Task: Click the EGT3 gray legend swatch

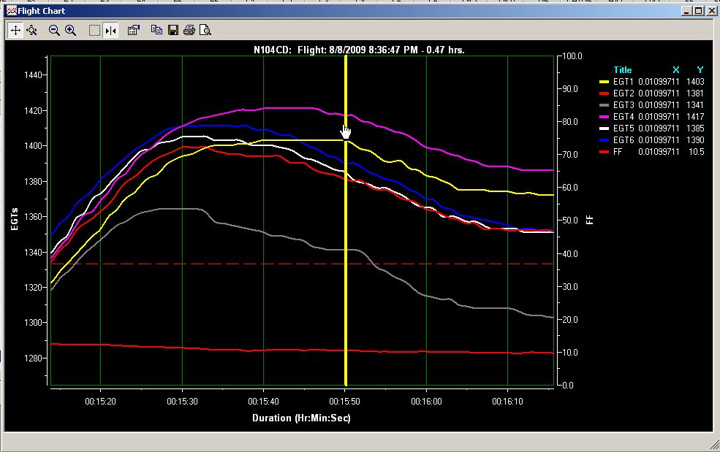Action: click(605, 105)
